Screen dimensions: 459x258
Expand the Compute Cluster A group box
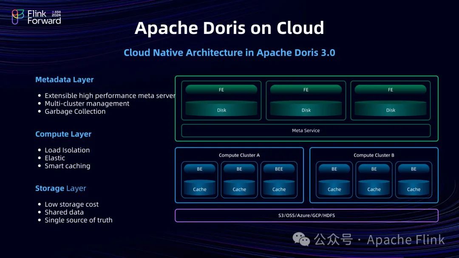point(239,155)
